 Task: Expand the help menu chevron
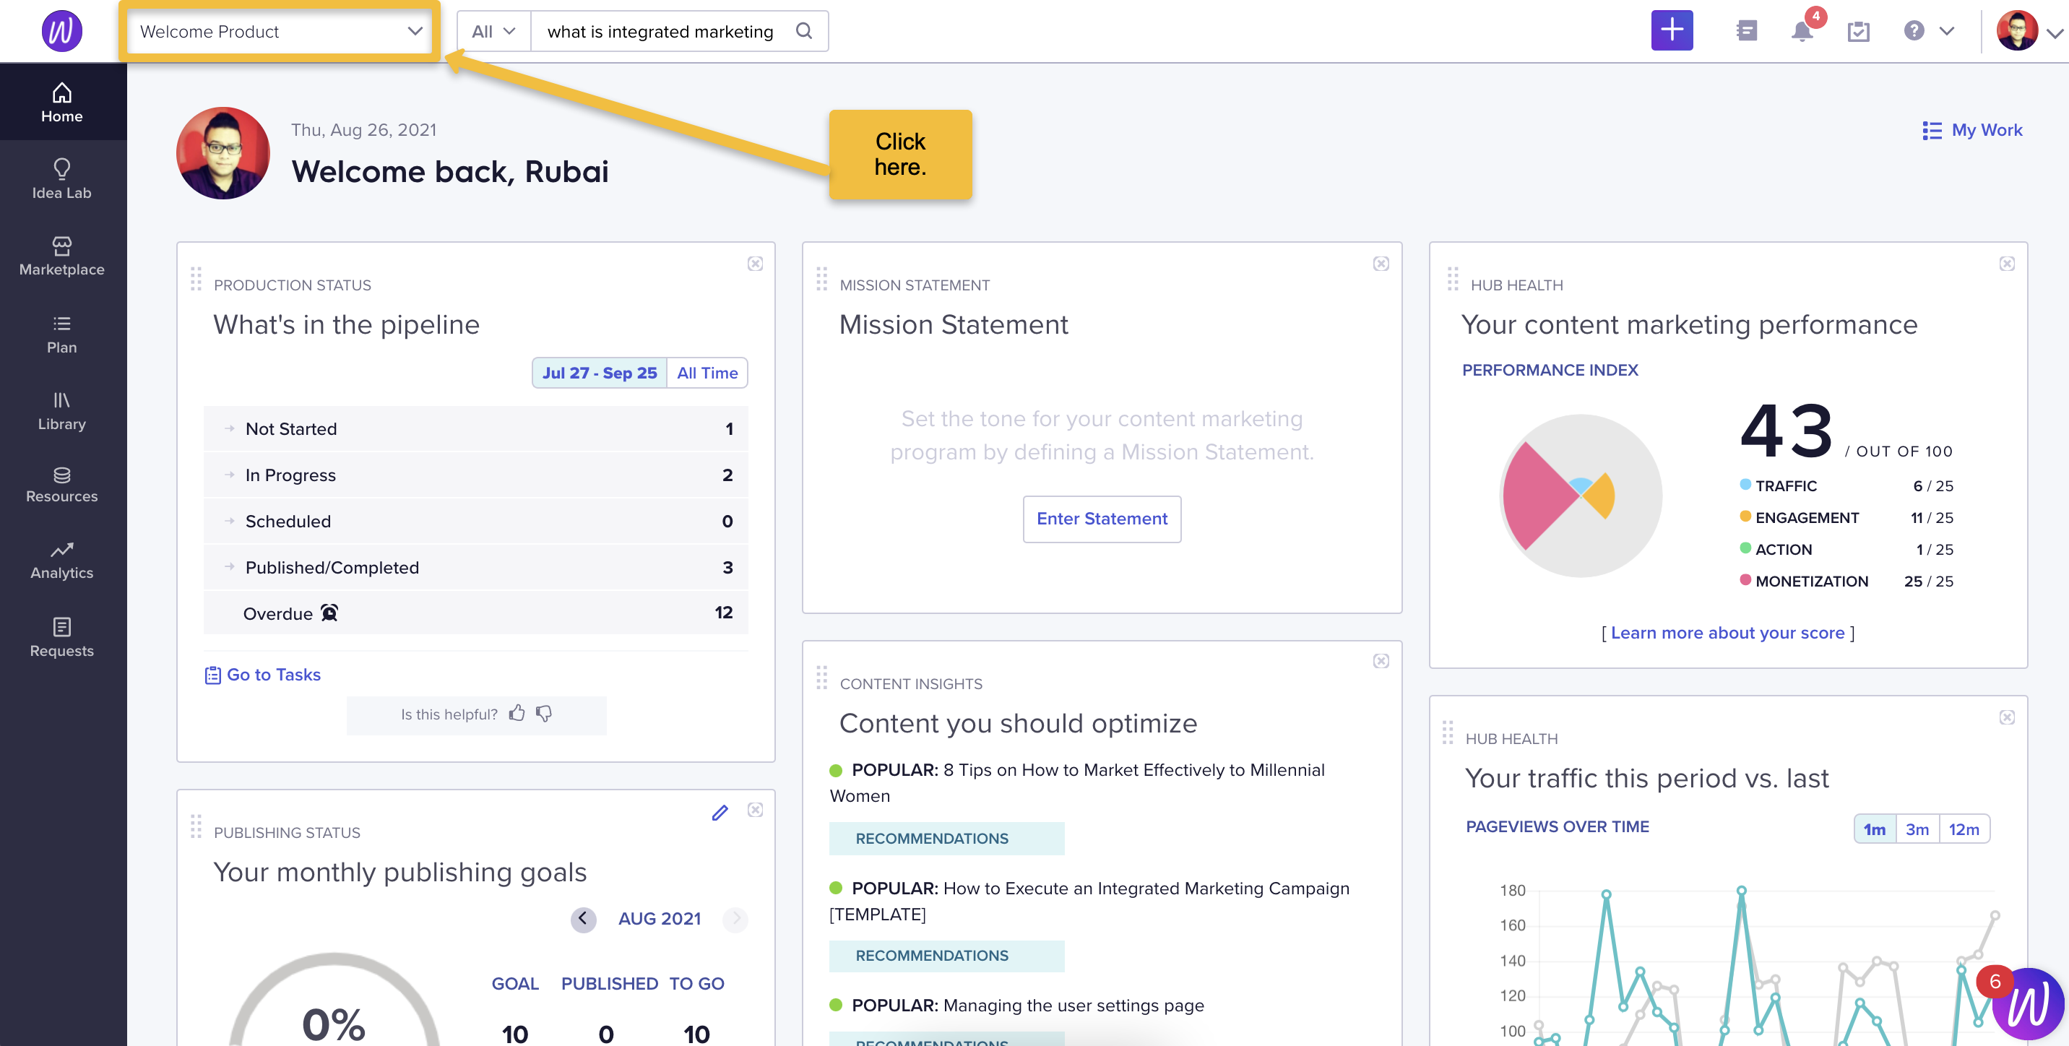pyautogui.click(x=1946, y=31)
